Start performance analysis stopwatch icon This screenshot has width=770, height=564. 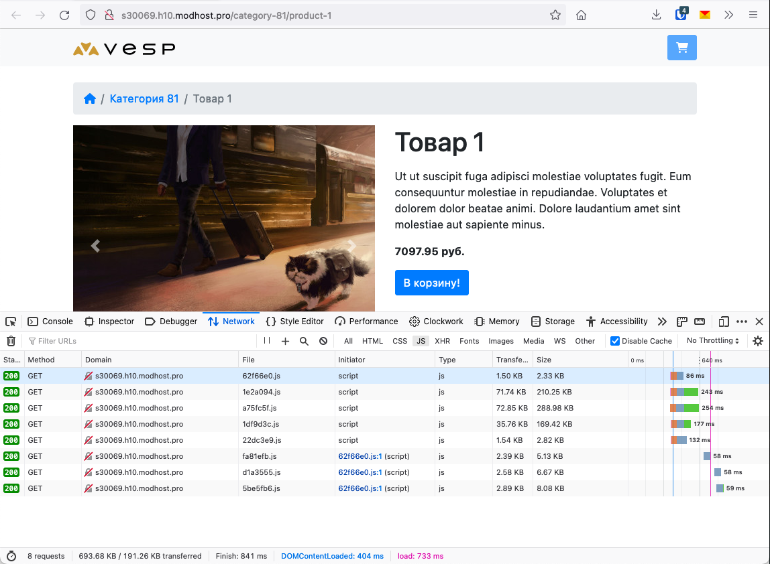click(x=11, y=556)
